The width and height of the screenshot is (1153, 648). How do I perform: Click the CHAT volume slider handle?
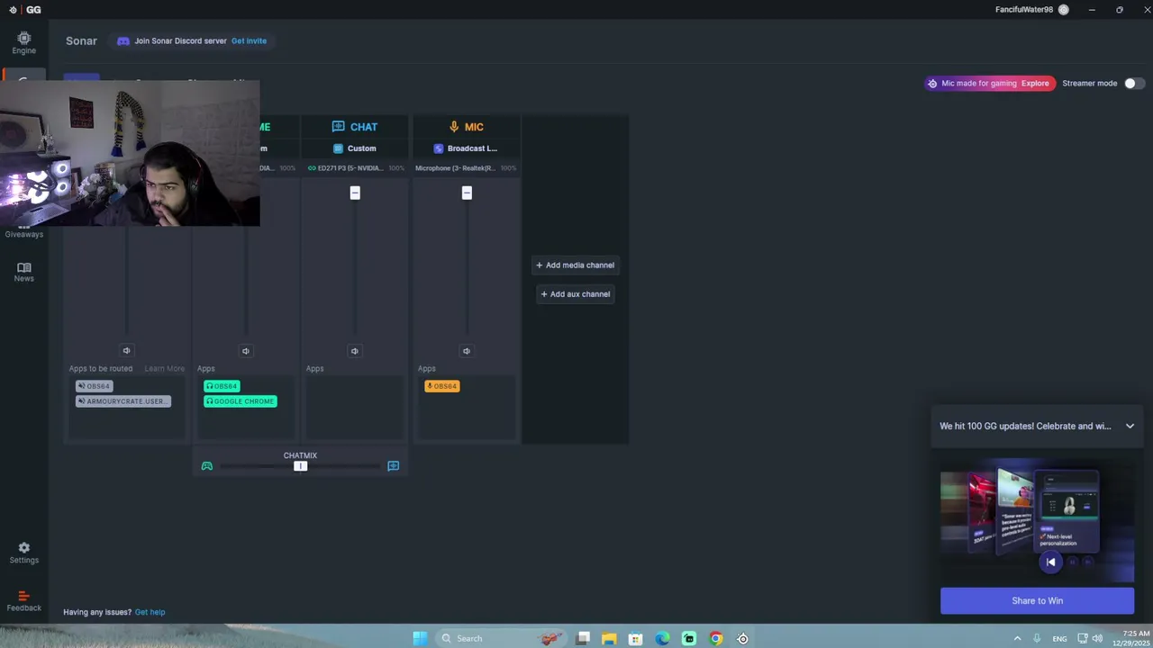click(x=355, y=193)
